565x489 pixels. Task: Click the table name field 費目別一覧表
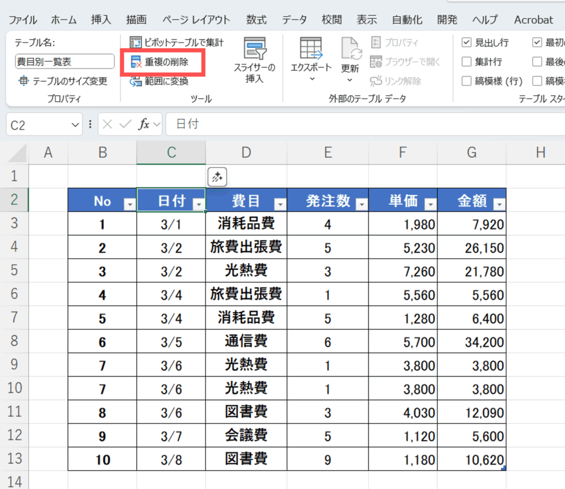(65, 62)
